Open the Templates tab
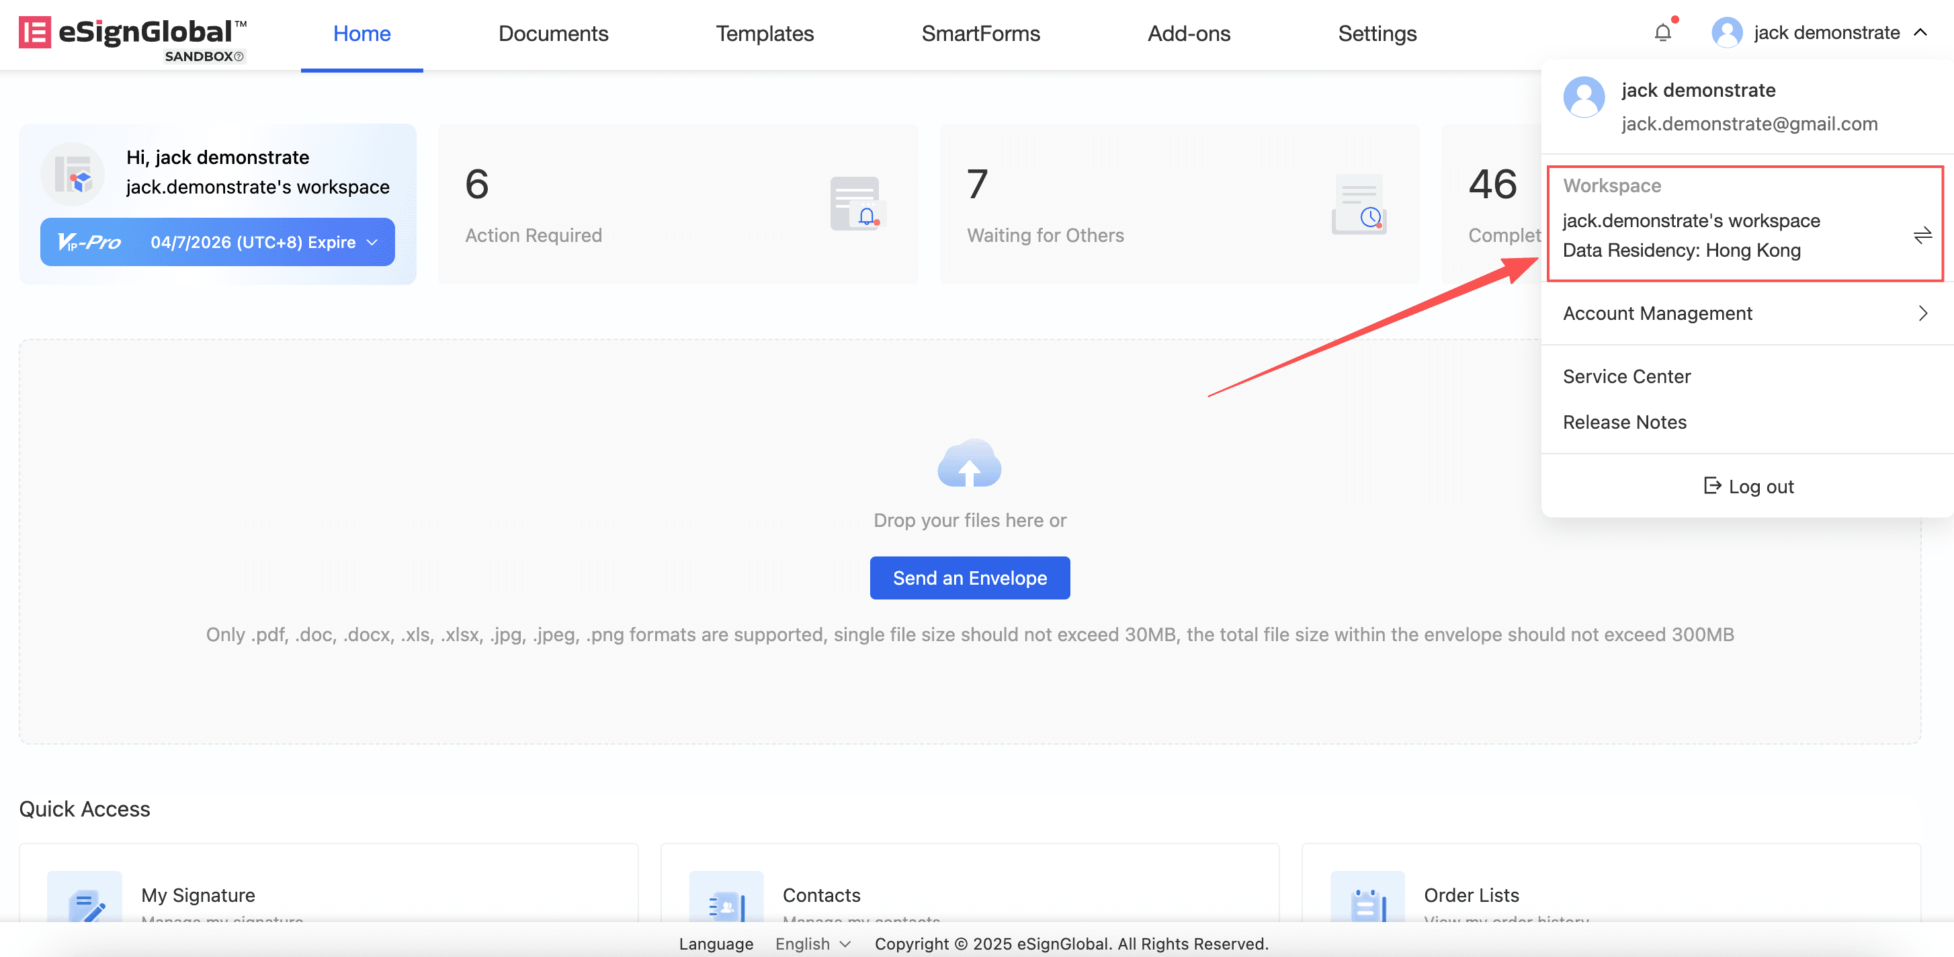The height and width of the screenshot is (957, 1954). (764, 34)
